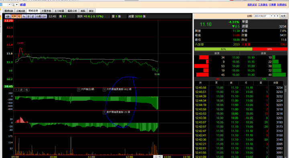Click the 漲跌 -0.6 (-5.17%) readout
This screenshot has height=158, width=289.
tap(90, 16)
